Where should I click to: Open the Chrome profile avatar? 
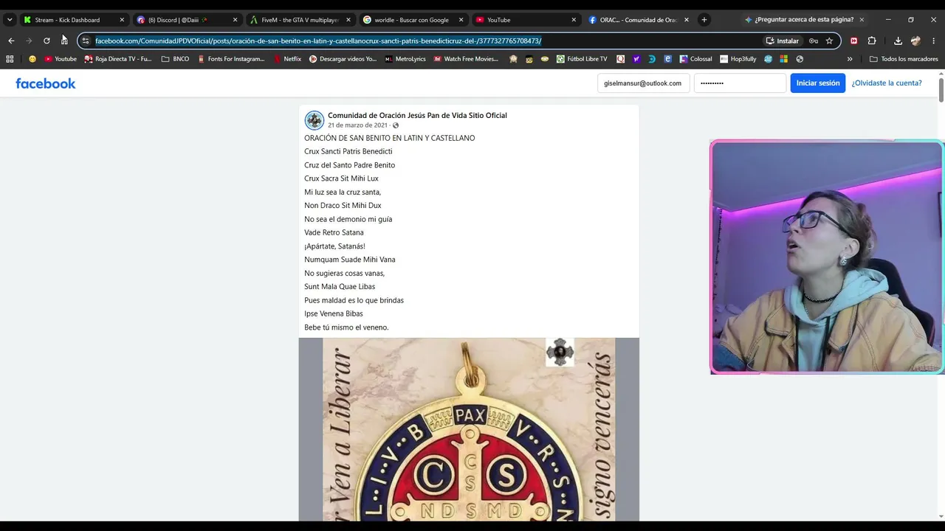coord(915,41)
